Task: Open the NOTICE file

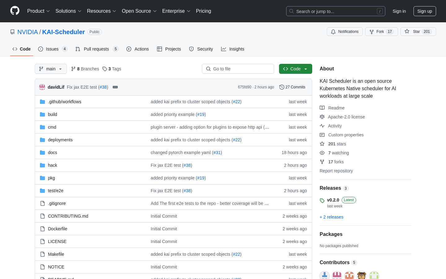Action: (x=56, y=267)
